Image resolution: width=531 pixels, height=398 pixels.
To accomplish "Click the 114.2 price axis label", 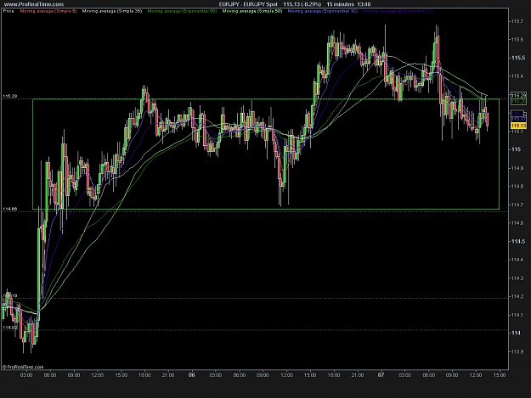I will point(517,296).
